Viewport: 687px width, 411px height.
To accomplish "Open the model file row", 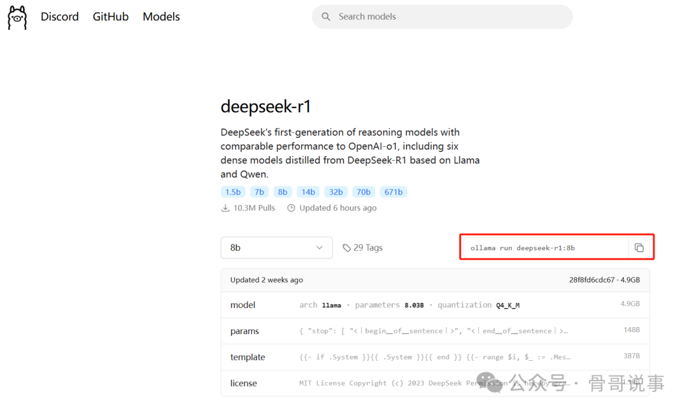I will (435, 305).
